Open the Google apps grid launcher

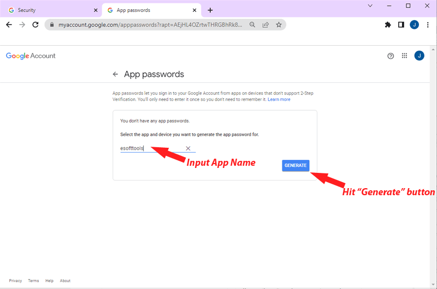pyautogui.click(x=405, y=56)
